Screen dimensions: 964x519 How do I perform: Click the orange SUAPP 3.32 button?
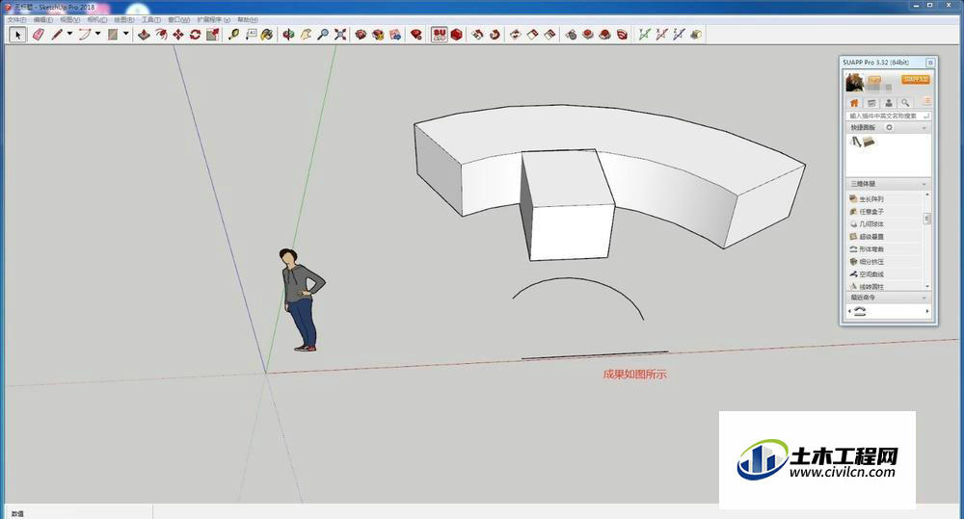tap(916, 80)
